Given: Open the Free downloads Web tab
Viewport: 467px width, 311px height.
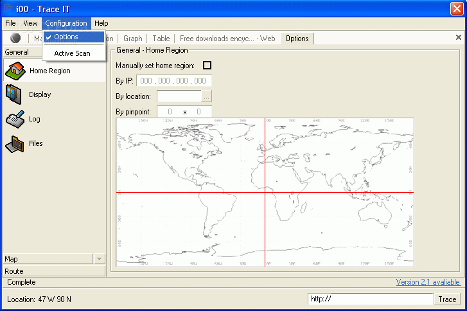Looking at the screenshot, I should pyautogui.click(x=227, y=39).
